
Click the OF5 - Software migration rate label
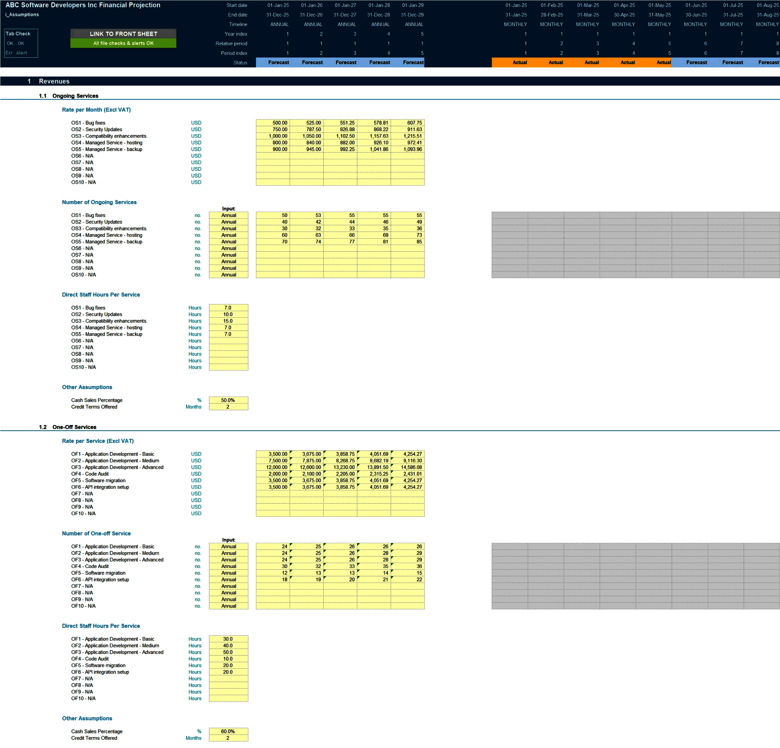pyautogui.click(x=98, y=481)
